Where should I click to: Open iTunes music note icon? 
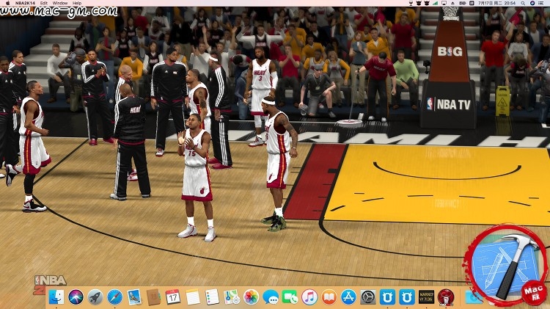coord(309,297)
